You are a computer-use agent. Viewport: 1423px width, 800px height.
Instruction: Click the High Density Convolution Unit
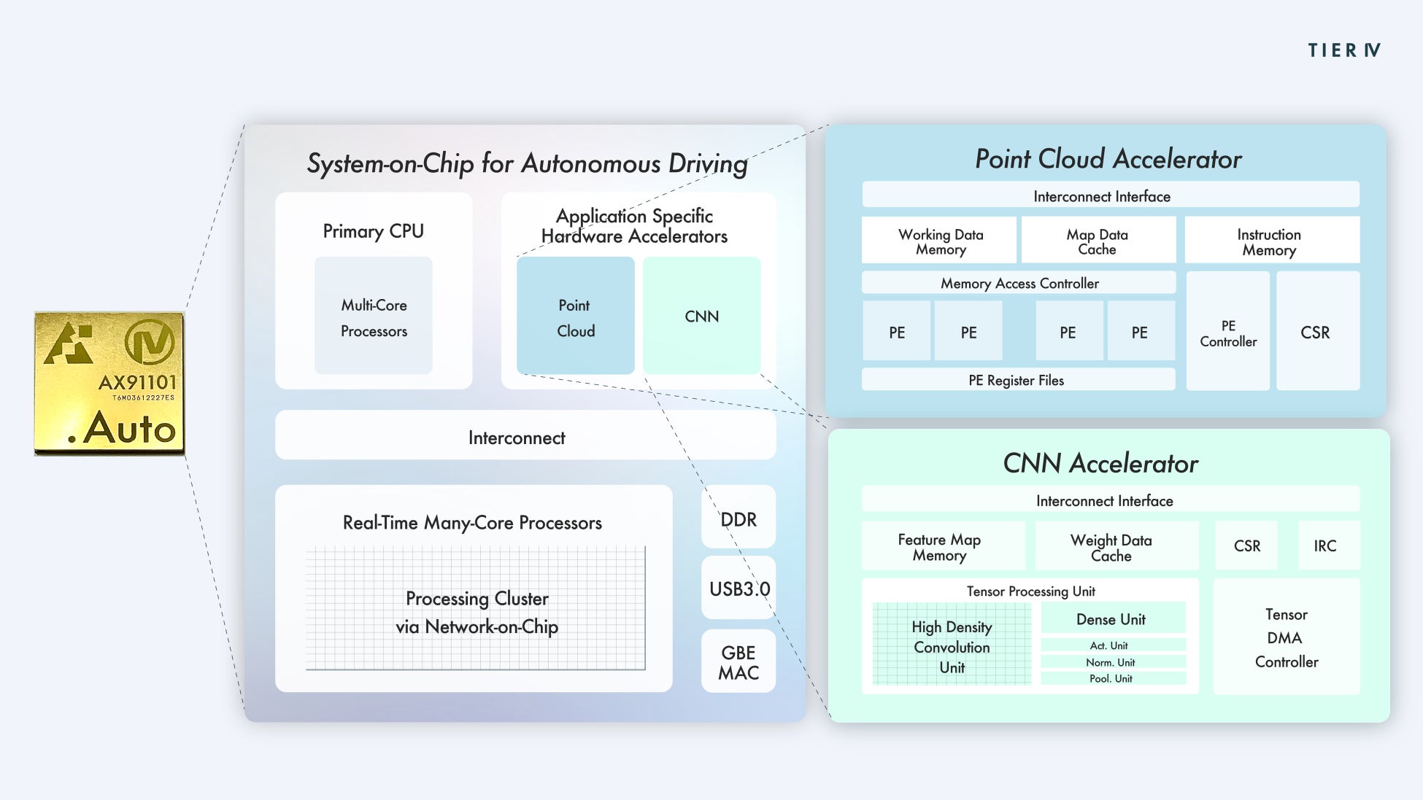(952, 646)
